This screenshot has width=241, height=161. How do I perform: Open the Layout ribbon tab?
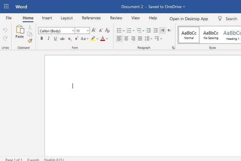click(x=67, y=18)
